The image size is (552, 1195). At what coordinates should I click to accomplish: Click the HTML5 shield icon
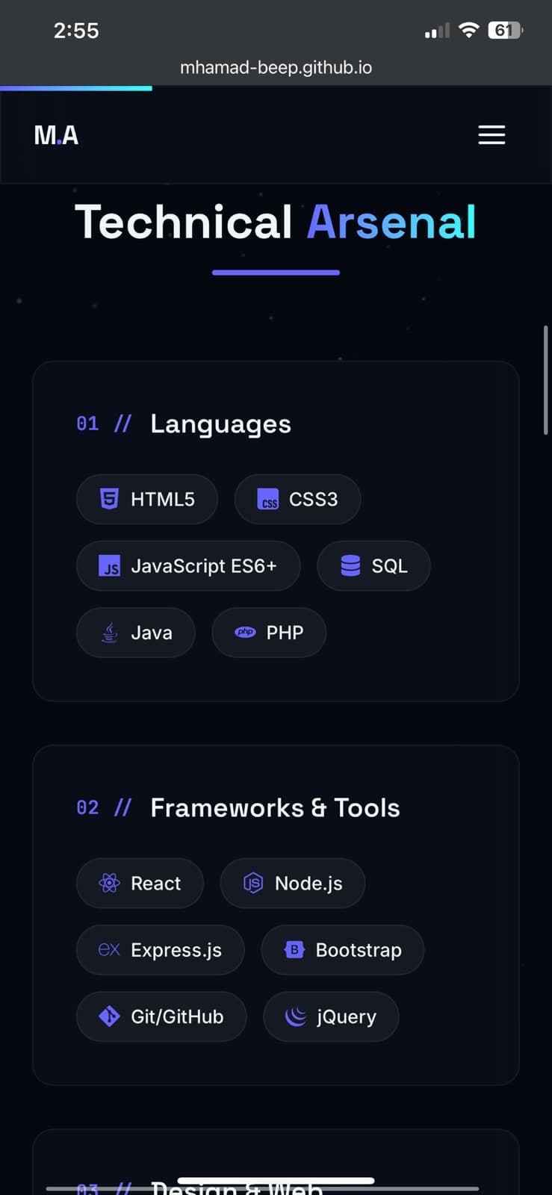(110, 498)
